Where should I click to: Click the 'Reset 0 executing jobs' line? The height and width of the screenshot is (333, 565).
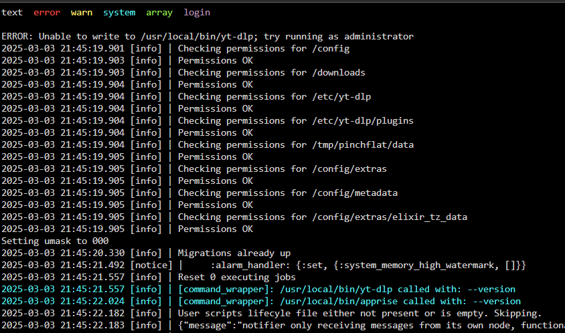pyautogui.click(x=149, y=277)
